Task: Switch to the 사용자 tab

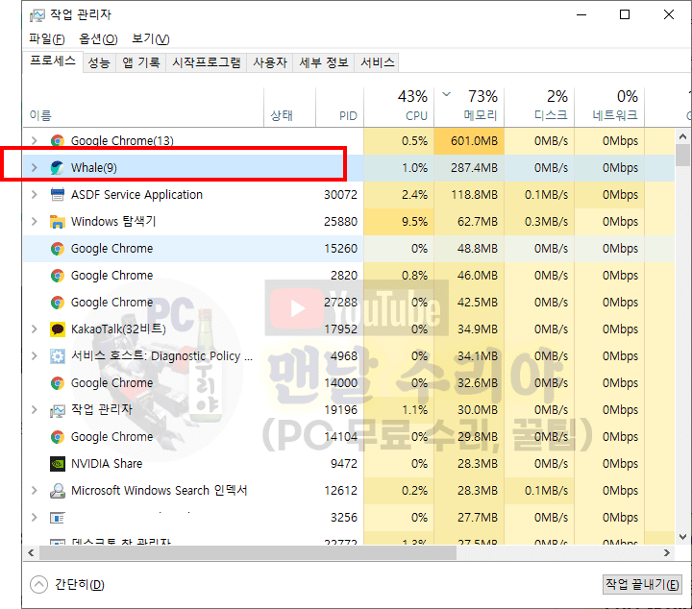Action: (270, 62)
